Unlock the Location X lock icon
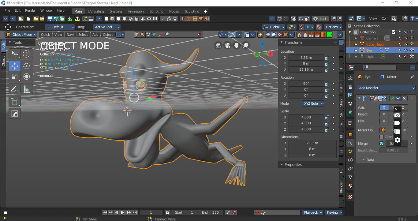The width and height of the screenshot is (418, 221). [327, 58]
